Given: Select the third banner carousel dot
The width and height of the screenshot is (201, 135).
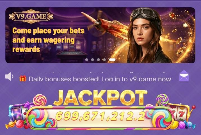Looking at the screenshot, I should (98, 60).
